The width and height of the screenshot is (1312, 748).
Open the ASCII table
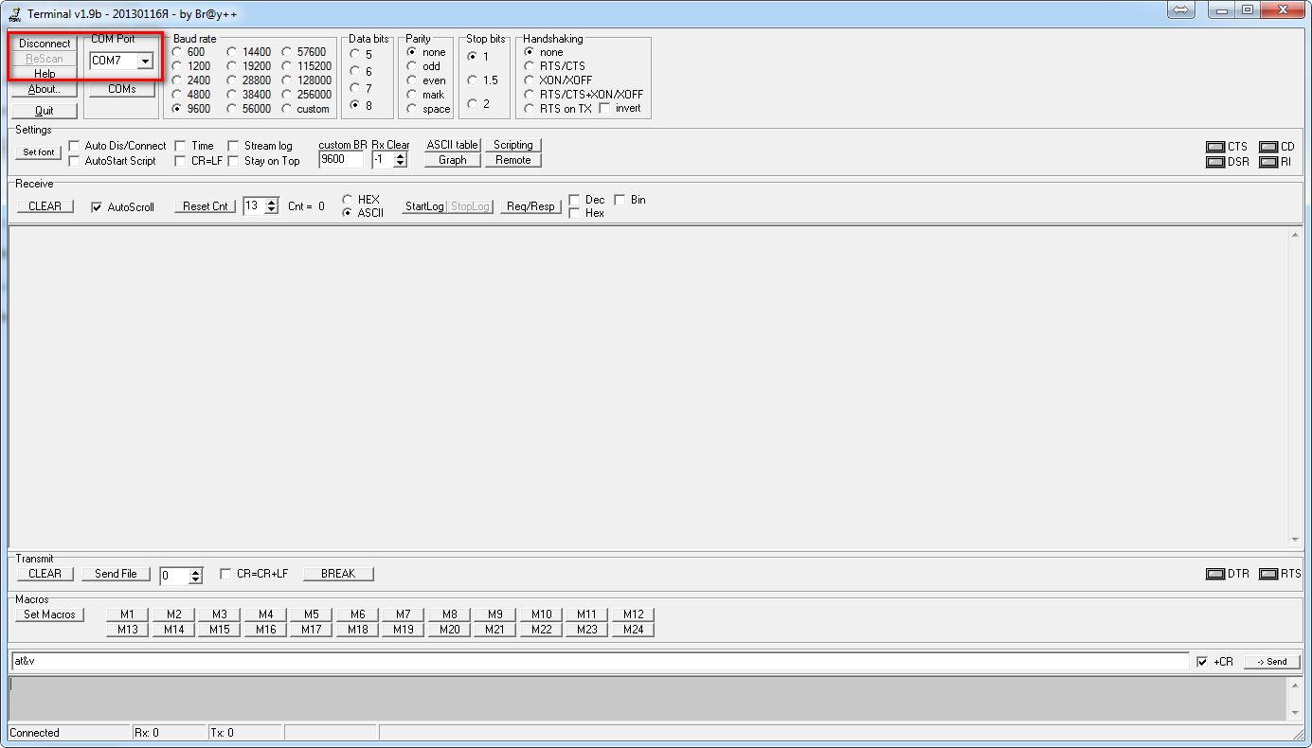[452, 145]
